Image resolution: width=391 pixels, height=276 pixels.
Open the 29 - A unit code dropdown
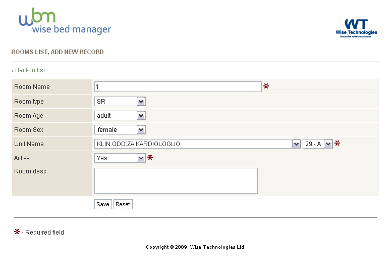[317, 144]
